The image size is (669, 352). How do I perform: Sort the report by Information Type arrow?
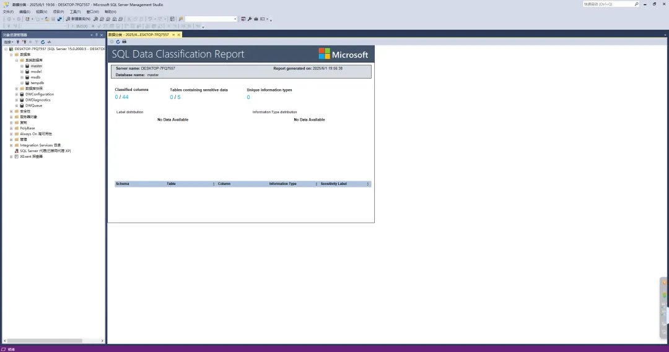[x=316, y=184]
